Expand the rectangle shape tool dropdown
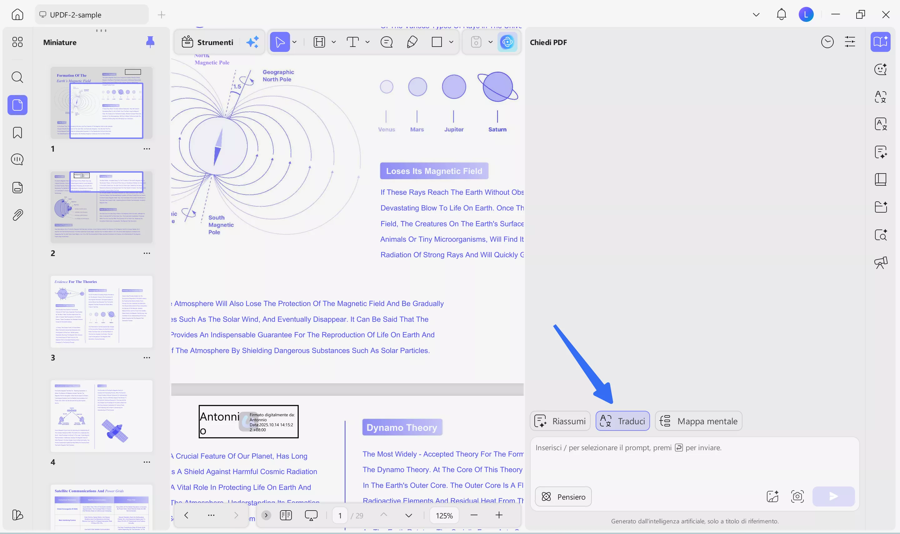Screen dimensions: 900x534 pyautogui.click(x=451, y=42)
